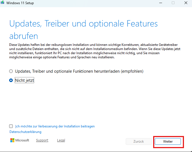Open the Datenschutzerklärung link
The height and width of the screenshot is (152, 192).
tap(25, 132)
